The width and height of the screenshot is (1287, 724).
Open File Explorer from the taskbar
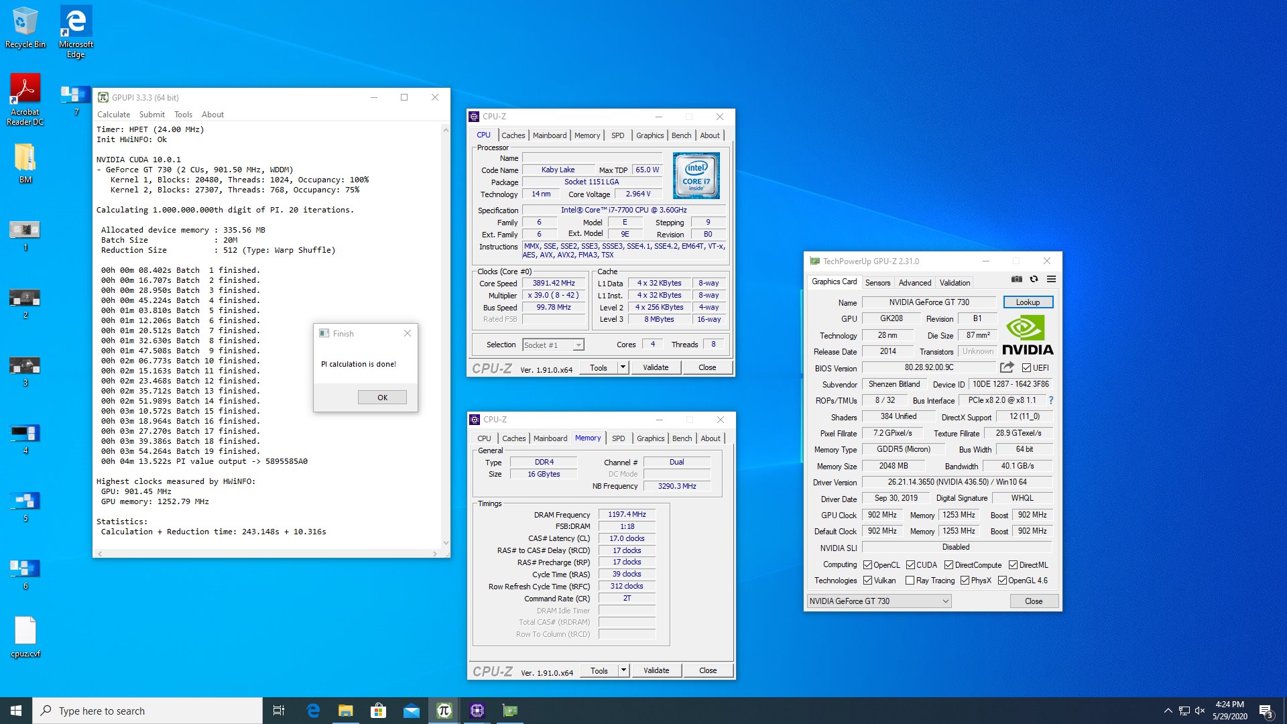pyautogui.click(x=345, y=711)
